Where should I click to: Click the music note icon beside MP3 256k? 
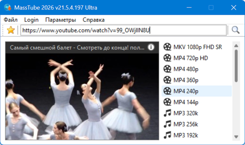point(167,124)
